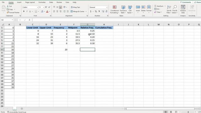Expand the Merge & Center dropdown arrow
Screen dimensions: 201x113
click(x=86, y=12)
